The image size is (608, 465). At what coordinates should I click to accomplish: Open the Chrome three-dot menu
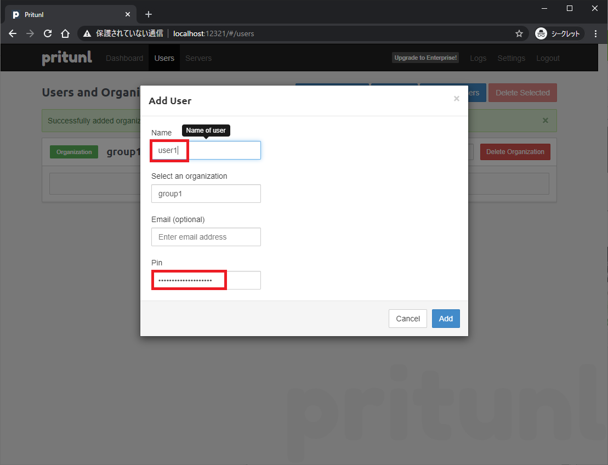click(595, 34)
